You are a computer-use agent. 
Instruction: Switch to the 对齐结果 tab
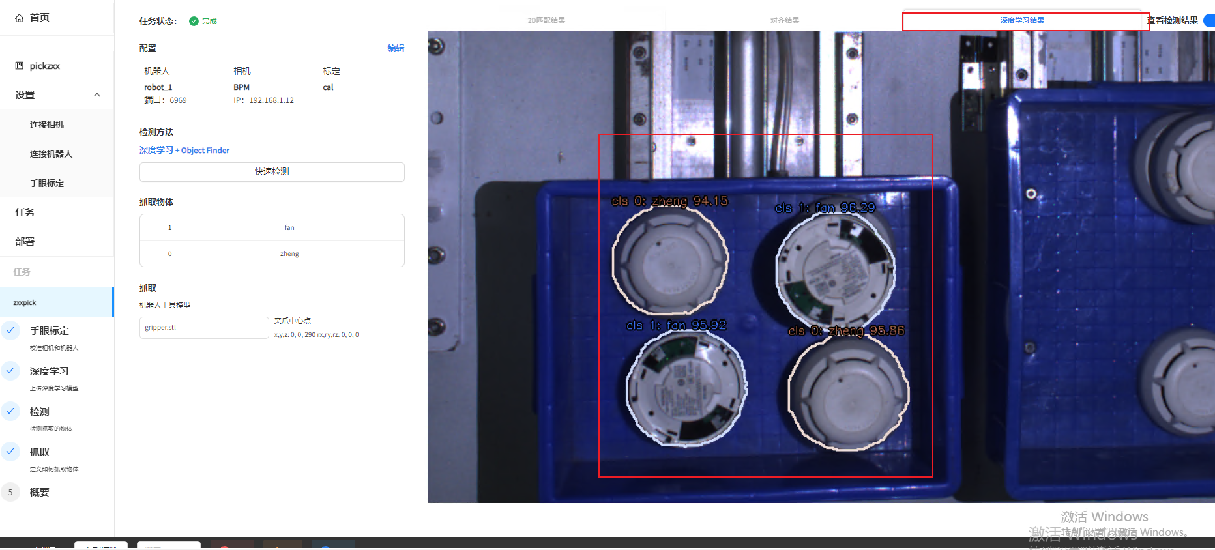click(x=784, y=20)
